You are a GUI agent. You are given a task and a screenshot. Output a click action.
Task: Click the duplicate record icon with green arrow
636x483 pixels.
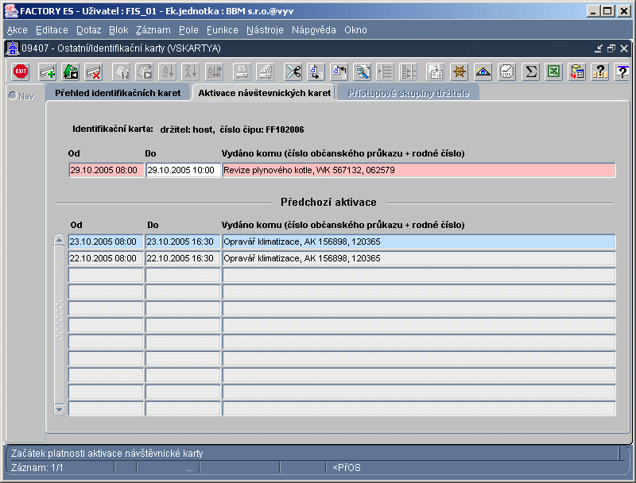(71, 71)
